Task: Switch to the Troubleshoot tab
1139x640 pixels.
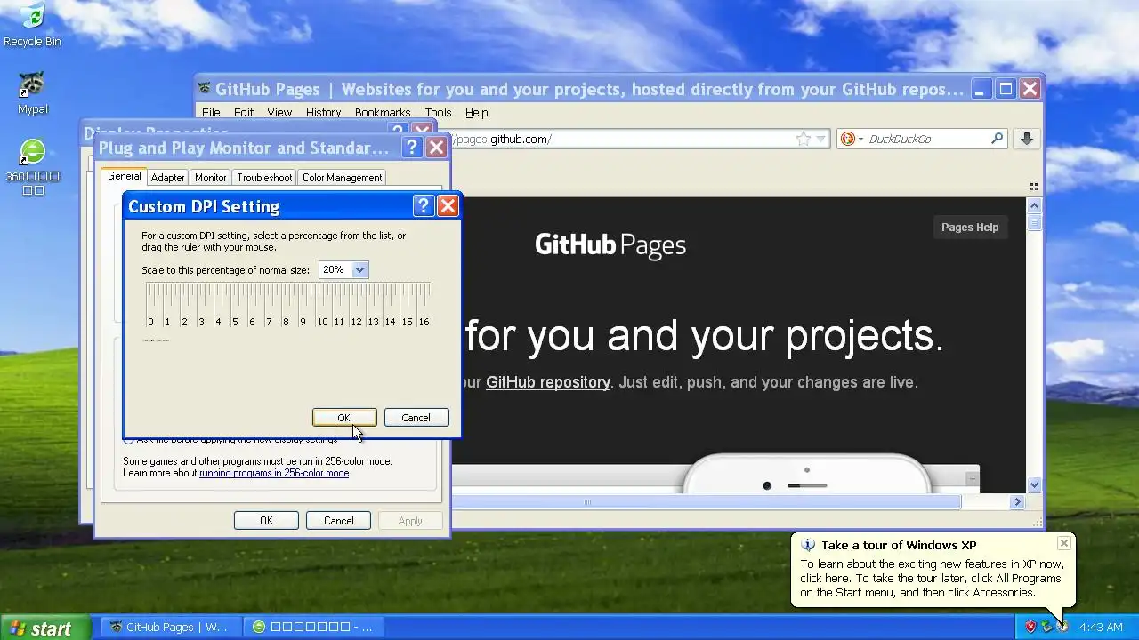Action: coord(264,178)
